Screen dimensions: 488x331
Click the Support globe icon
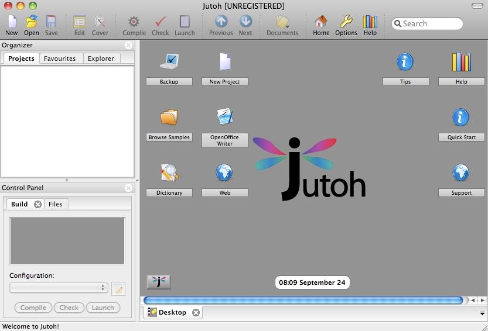pyautogui.click(x=460, y=172)
